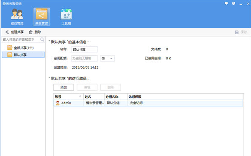
Task: Open the feedback message icon in title bar
Action: [x=226, y=3]
